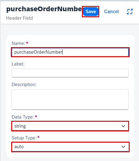
Task: Open the Data Type combo box
Action: (x=70, y=126)
